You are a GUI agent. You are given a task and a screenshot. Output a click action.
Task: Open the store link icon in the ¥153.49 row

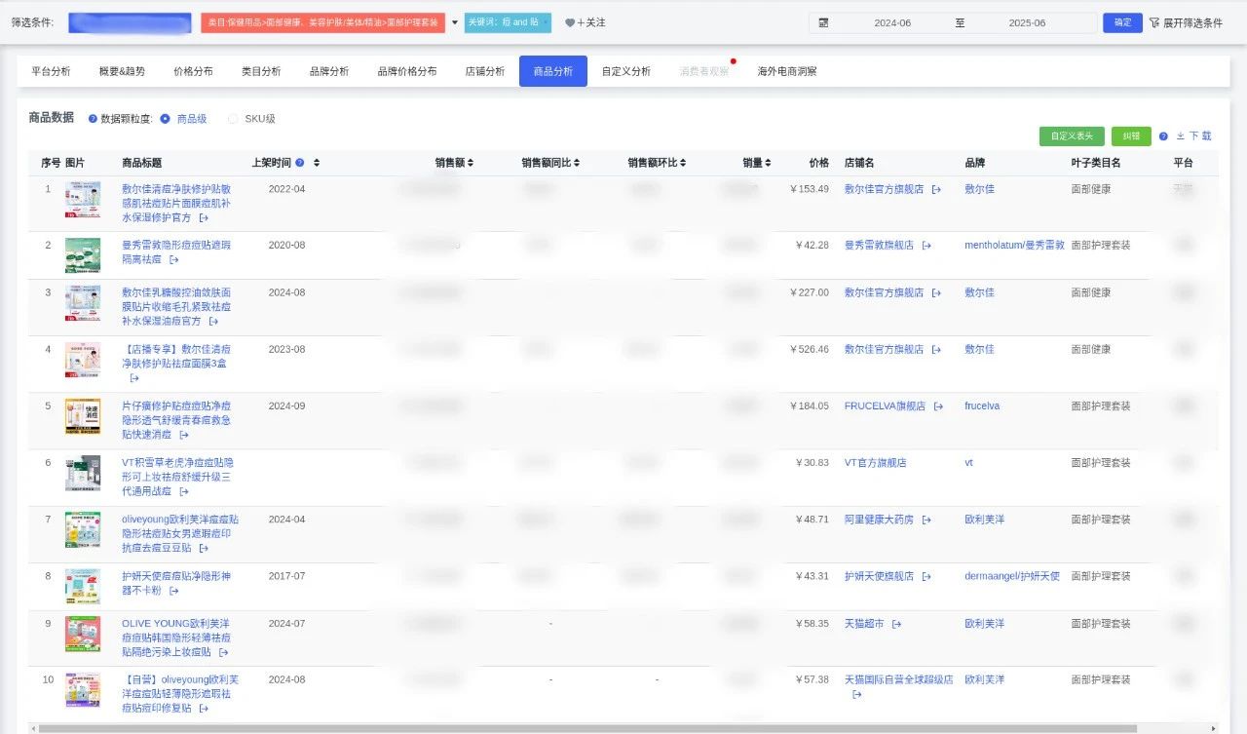pos(936,189)
